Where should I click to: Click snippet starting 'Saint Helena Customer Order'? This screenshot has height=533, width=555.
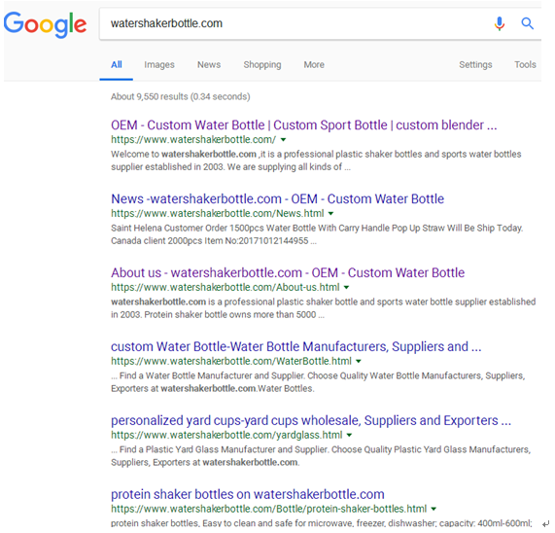pos(317,234)
